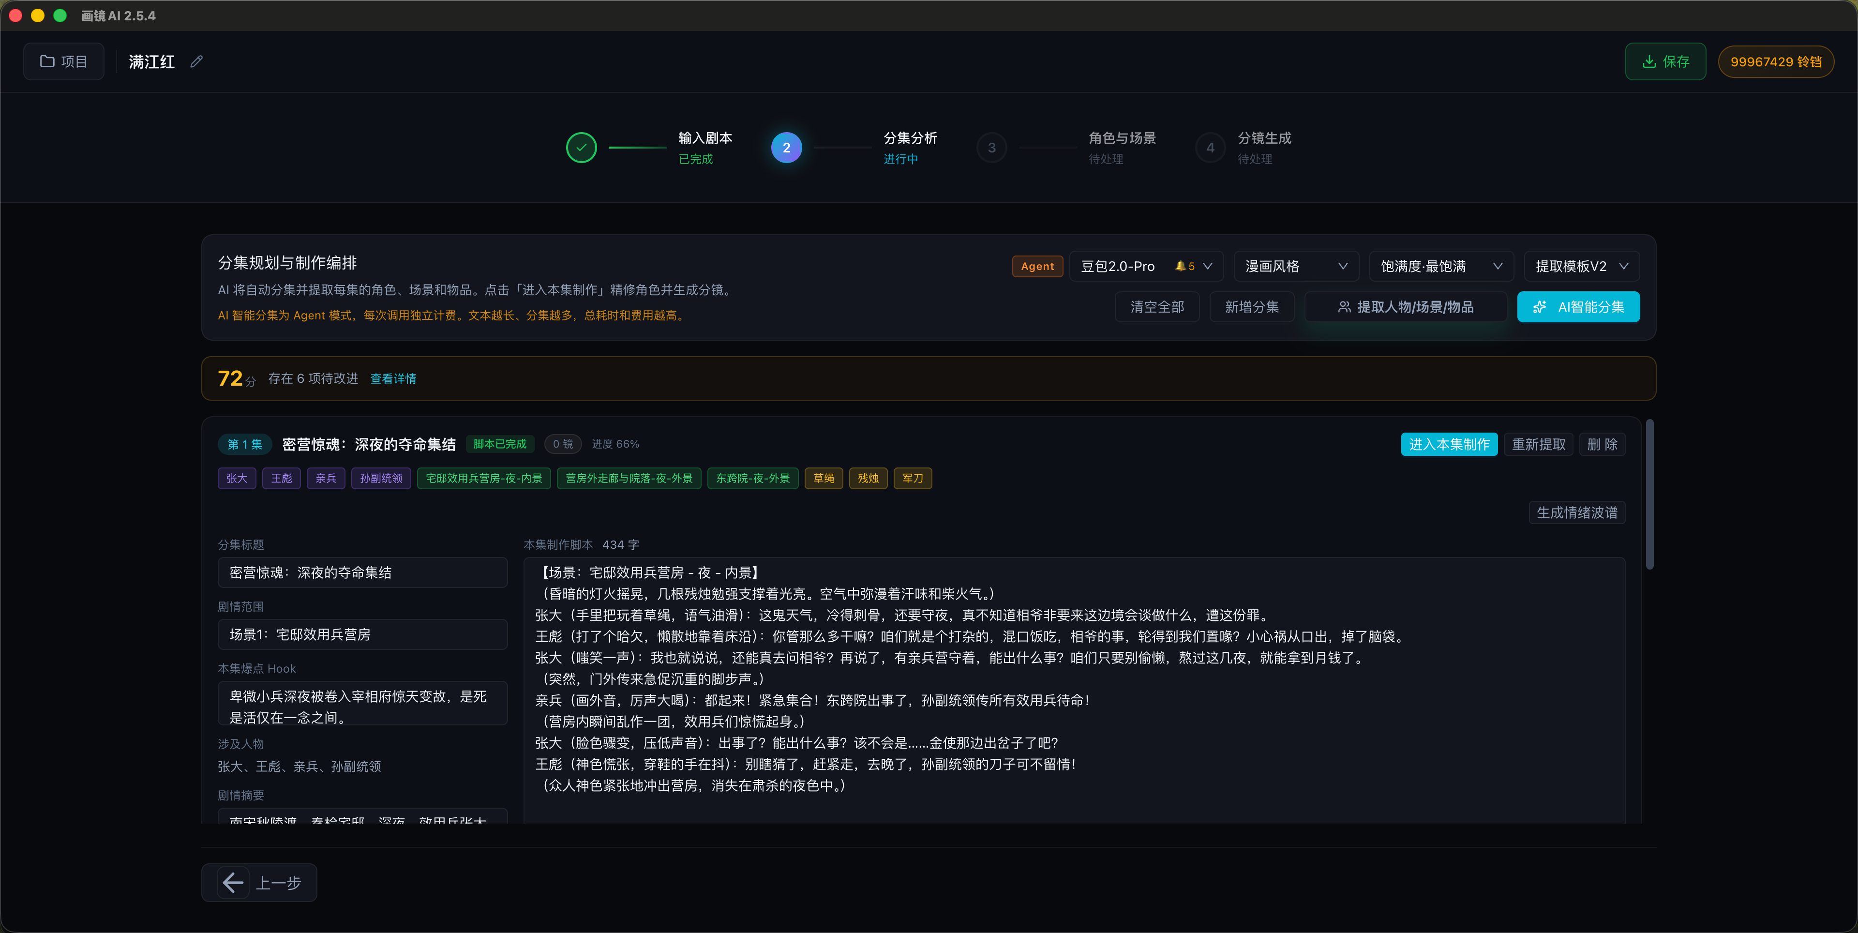This screenshot has width=1858, height=933.
Task: Go to step 4 分镜生成
Action: point(1210,148)
